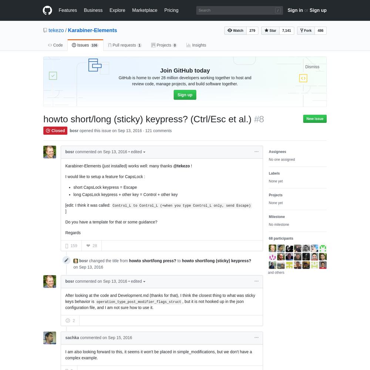Viewport: 370px width, 370px height.
Task: Open the more options menu on bosr's first comment
Action: point(256,152)
